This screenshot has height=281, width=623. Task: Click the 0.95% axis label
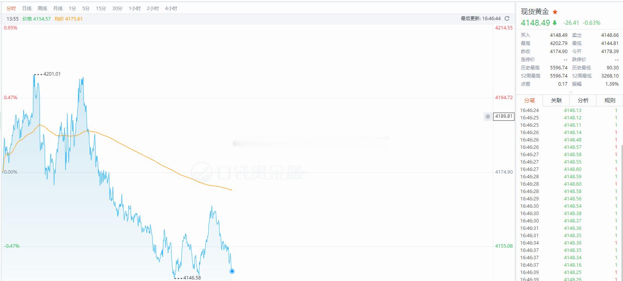click(x=10, y=28)
